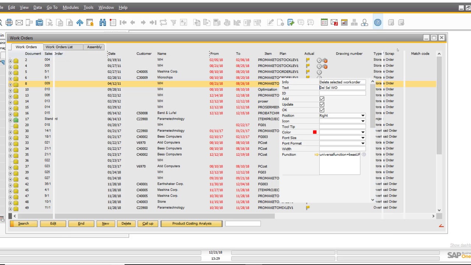Viewport: 471px width, 265px height.
Task: Click the Product Costing Analysis button
Action: click(192, 223)
